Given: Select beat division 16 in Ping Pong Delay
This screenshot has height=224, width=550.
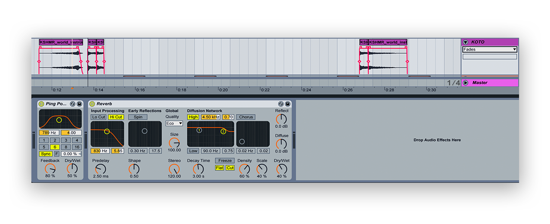Looking at the screenshot, I should (x=76, y=147).
